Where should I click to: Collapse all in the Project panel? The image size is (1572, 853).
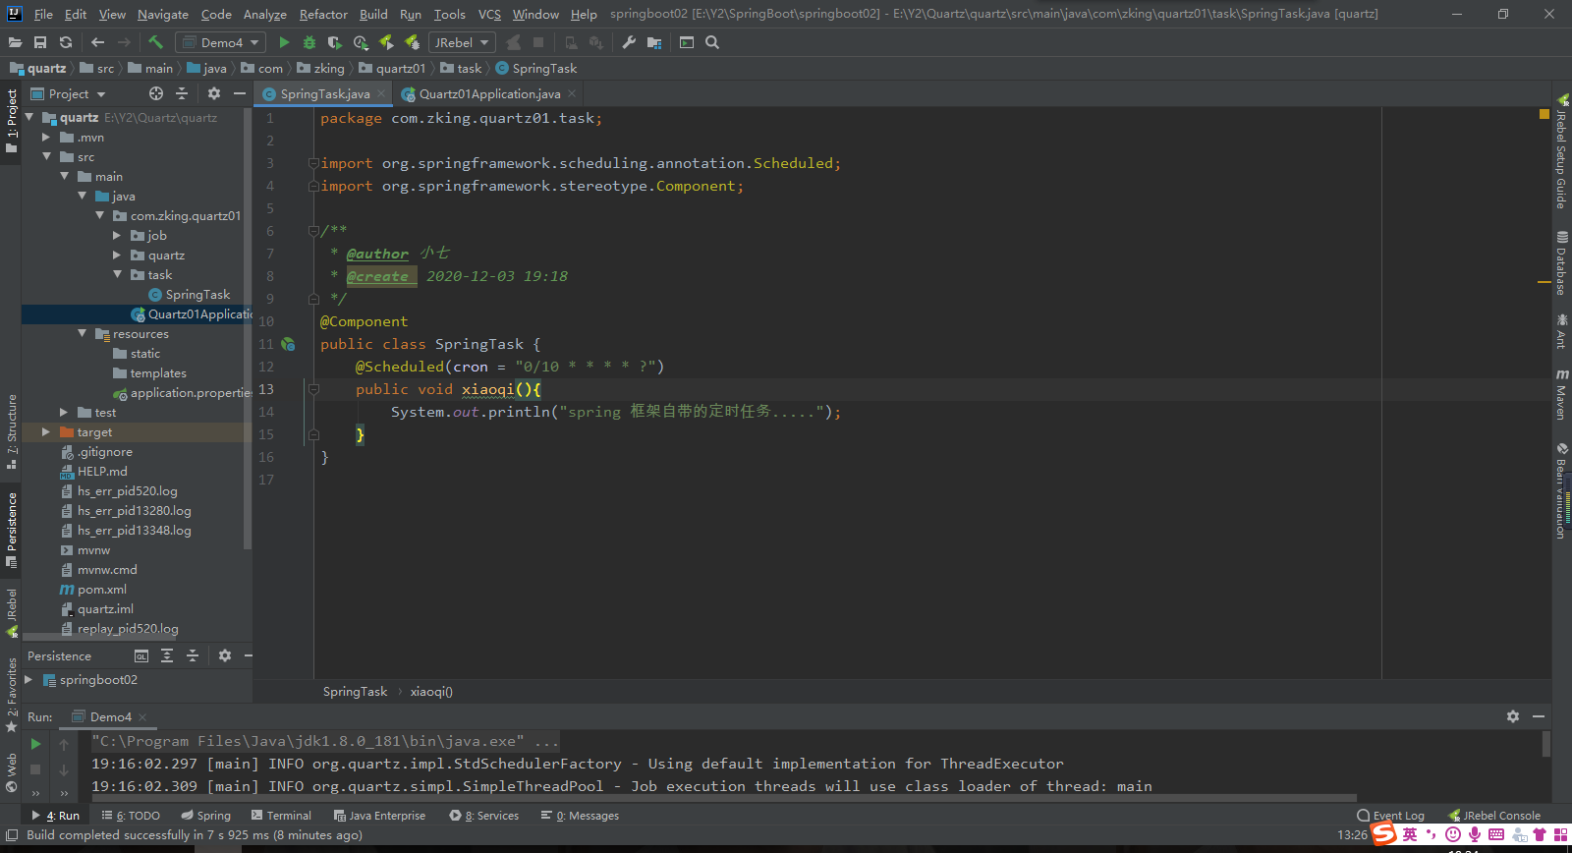182,93
